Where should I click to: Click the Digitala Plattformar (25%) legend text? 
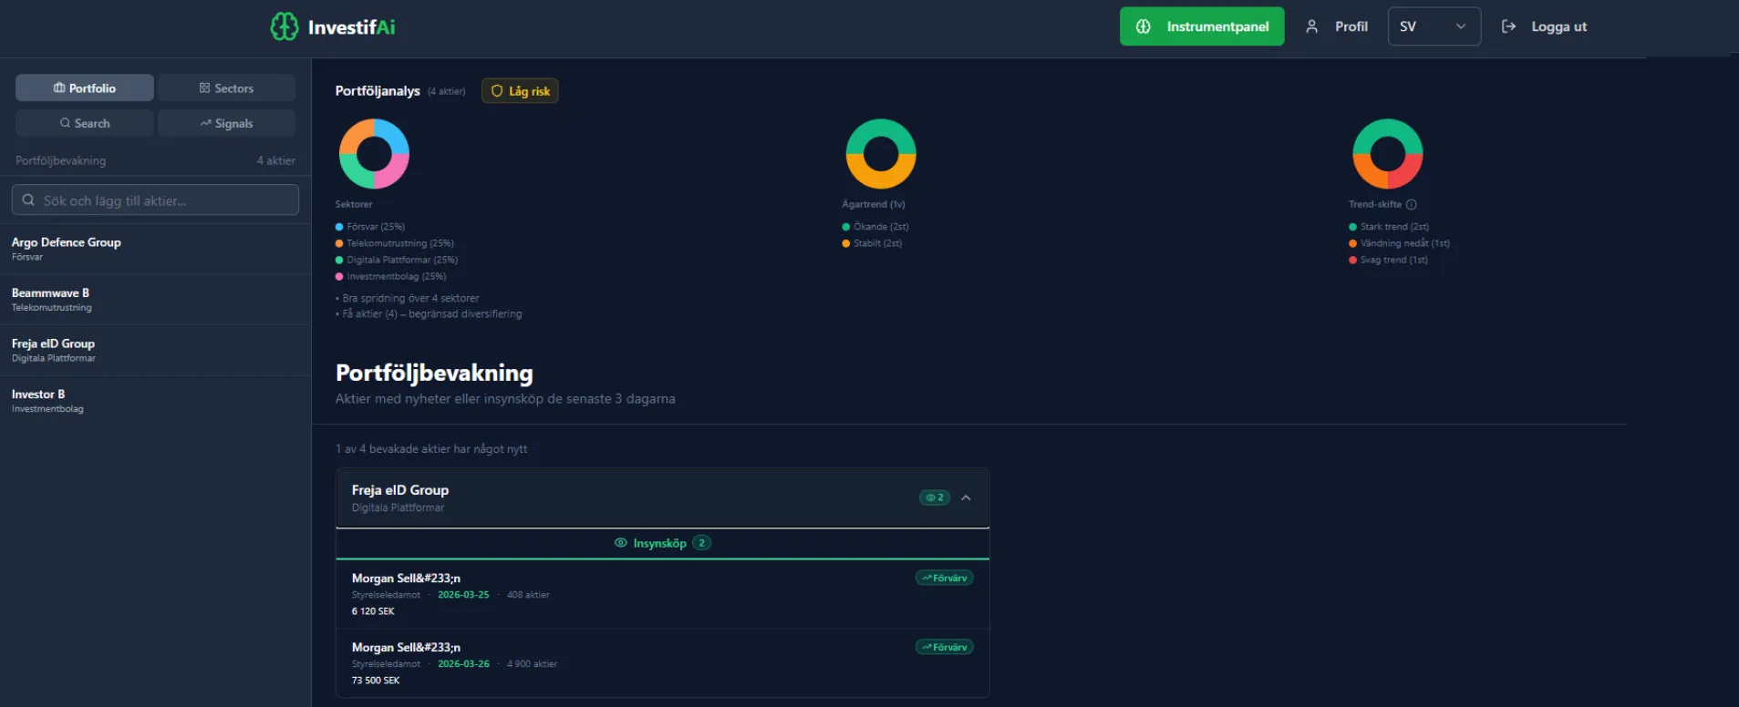402,260
